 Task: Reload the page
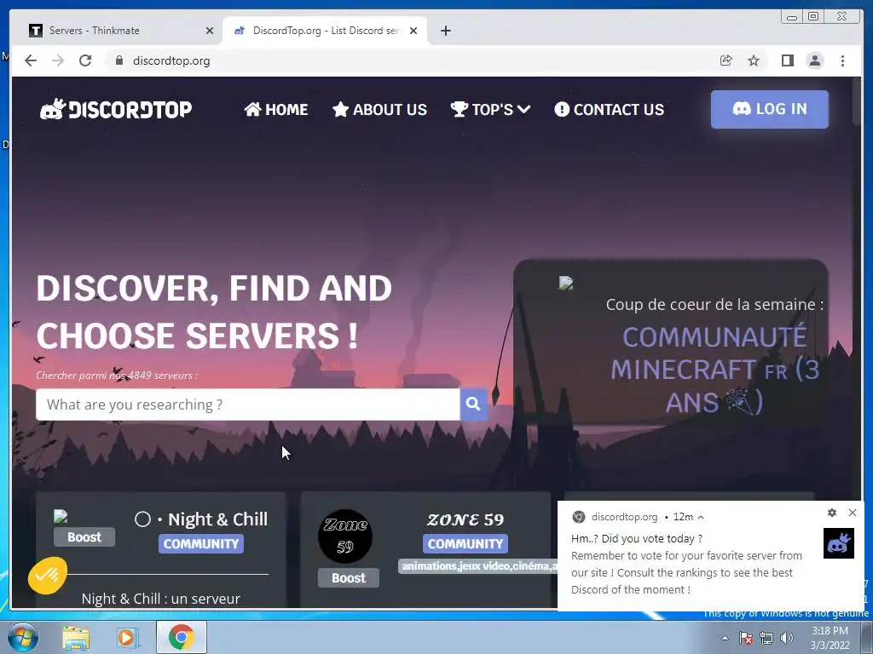coord(85,60)
